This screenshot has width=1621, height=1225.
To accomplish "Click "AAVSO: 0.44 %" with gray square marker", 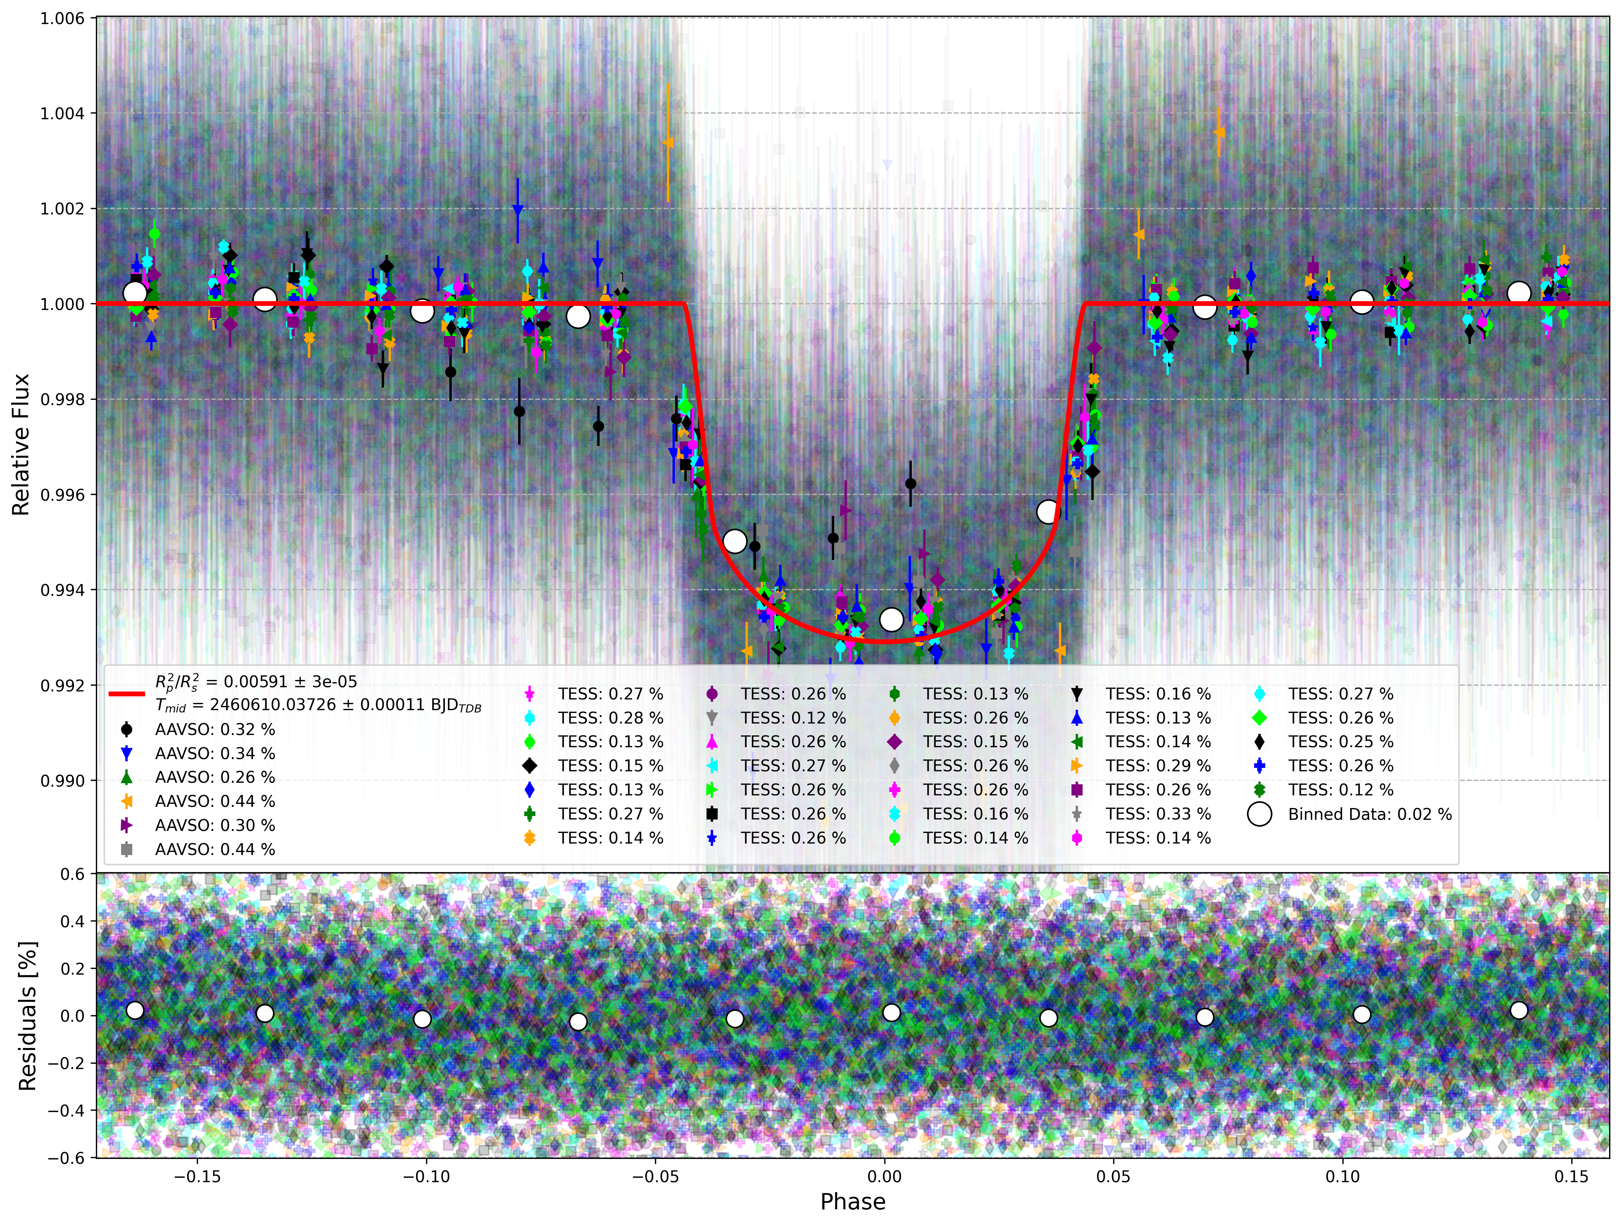I will [215, 850].
